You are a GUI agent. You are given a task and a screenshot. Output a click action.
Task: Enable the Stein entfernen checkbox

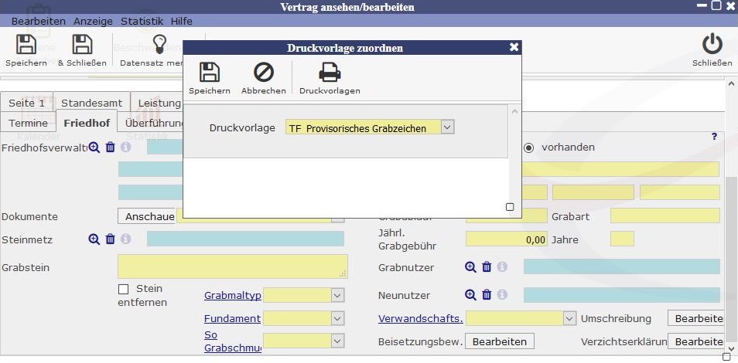point(124,289)
